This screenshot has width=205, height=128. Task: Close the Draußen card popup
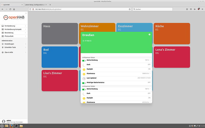click(149, 34)
